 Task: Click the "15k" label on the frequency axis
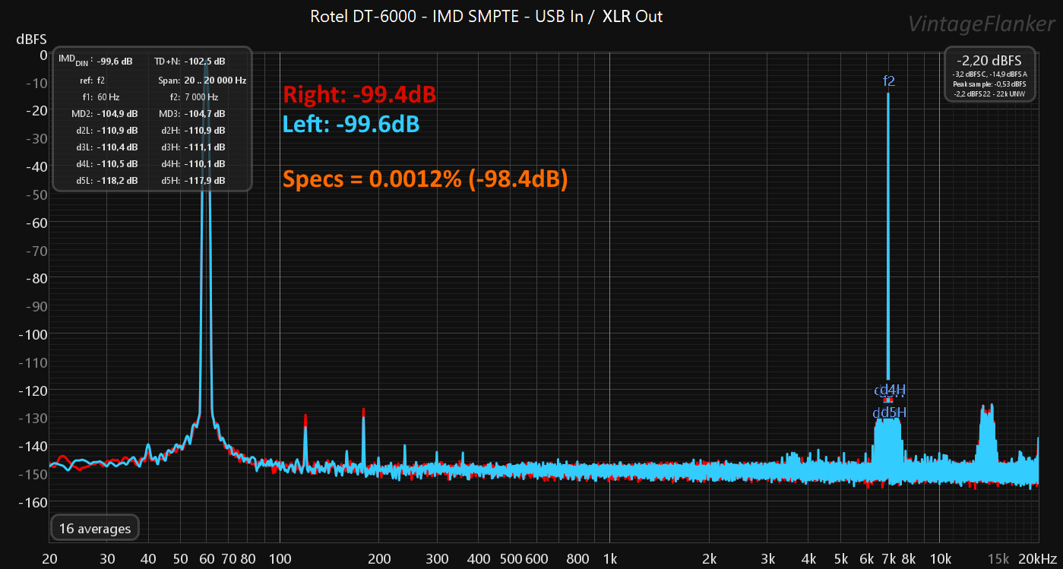coord(998,559)
